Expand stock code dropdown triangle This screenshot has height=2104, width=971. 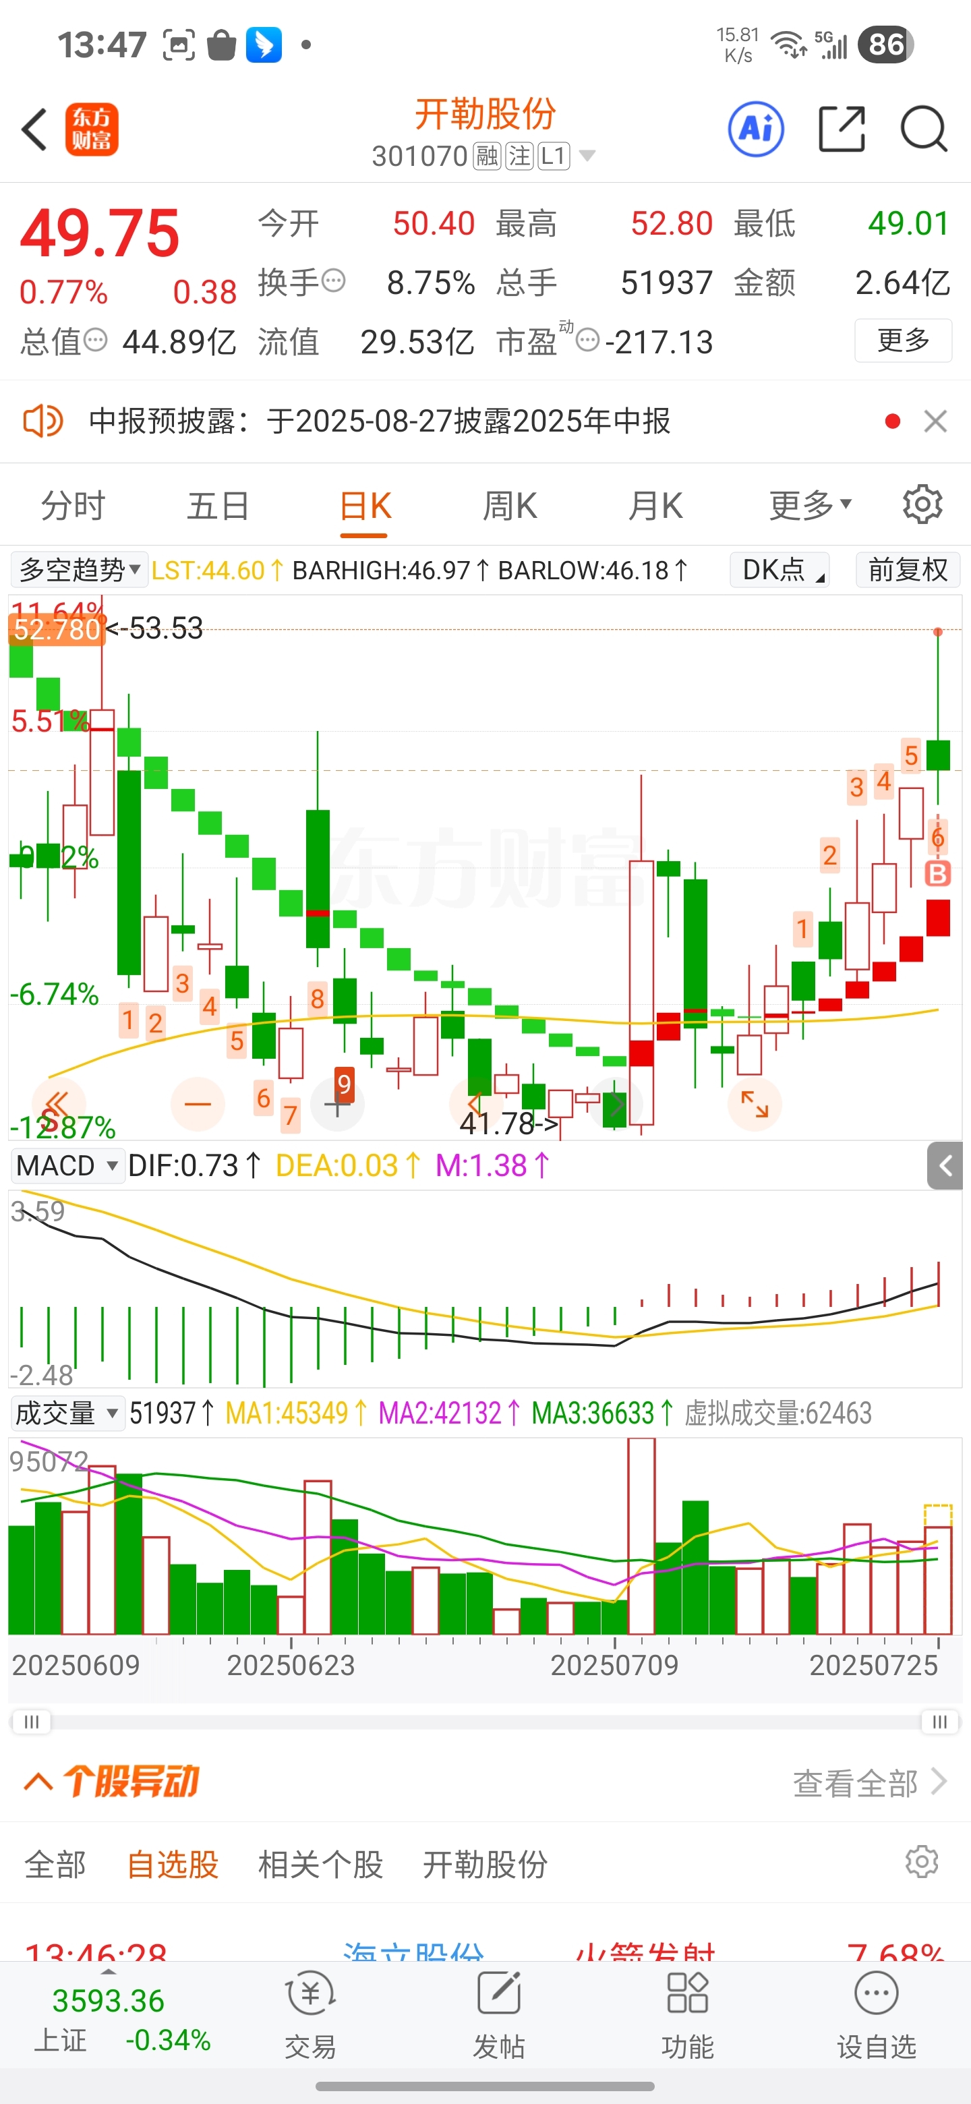pos(587,155)
